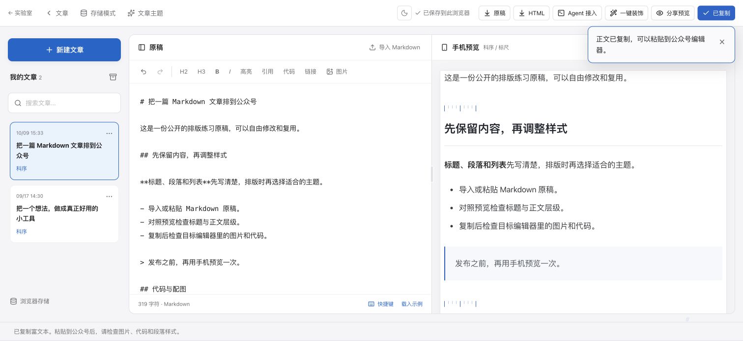Click the 科序 tag on 10/09 article
This screenshot has height=341, width=743.
click(x=22, y=169)
